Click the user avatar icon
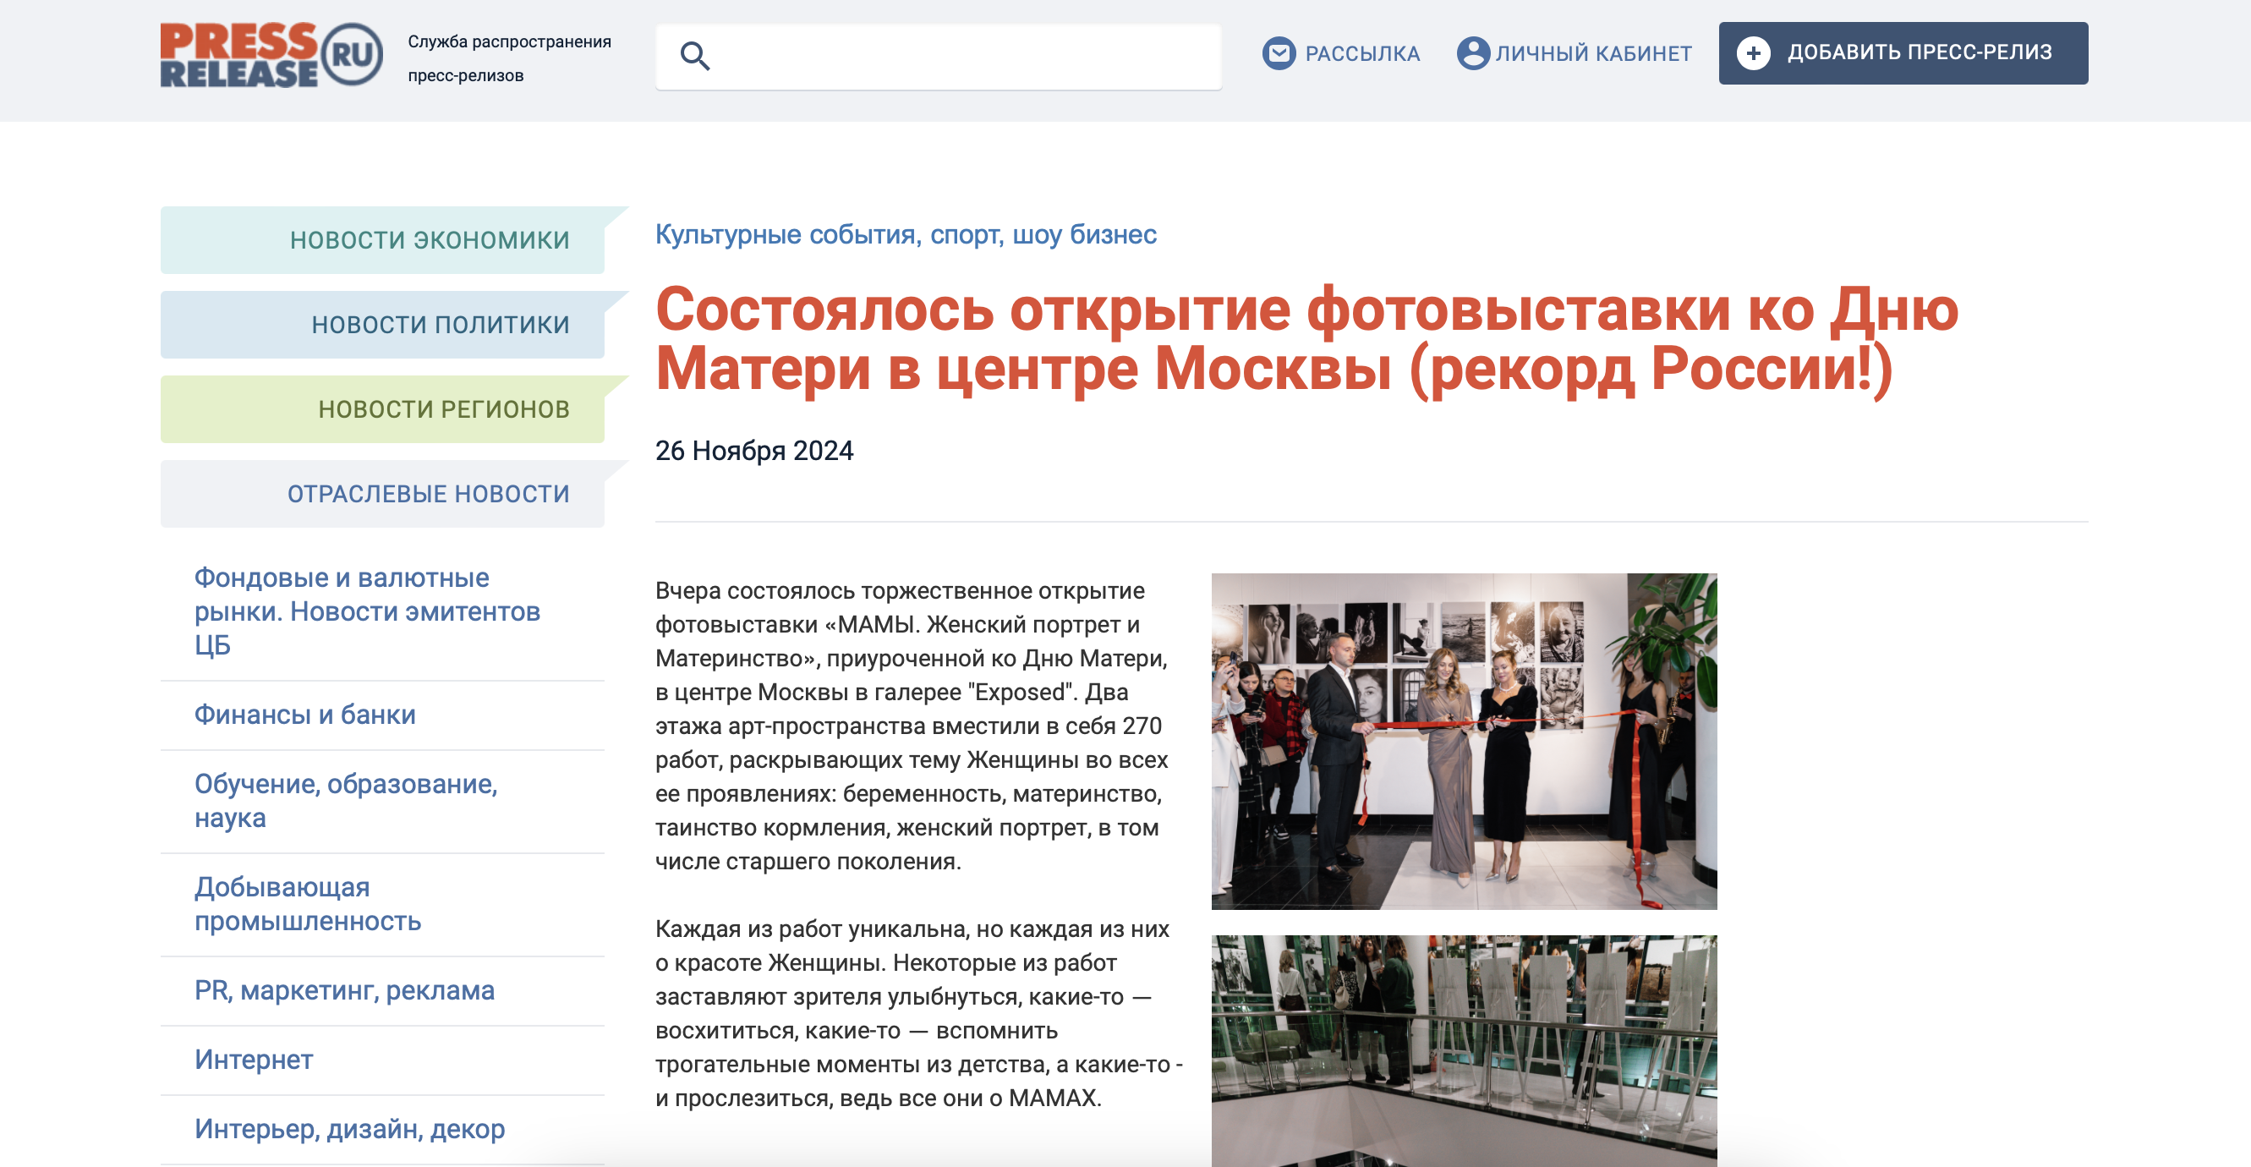The image size is (2251, 1167). [1472, 53]
